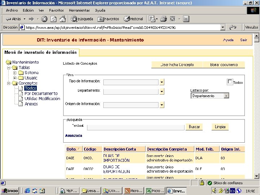Launch Internet Explorer from quick launch
Screen dimensions: 260x195
(x=27, y=191)
